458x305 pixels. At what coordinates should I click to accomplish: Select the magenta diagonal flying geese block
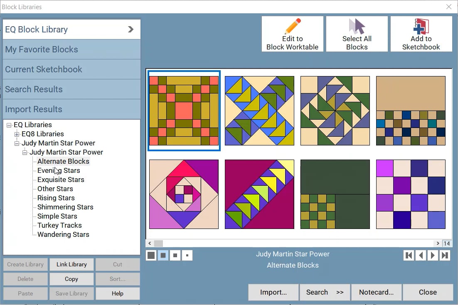(x=259, y=194)
